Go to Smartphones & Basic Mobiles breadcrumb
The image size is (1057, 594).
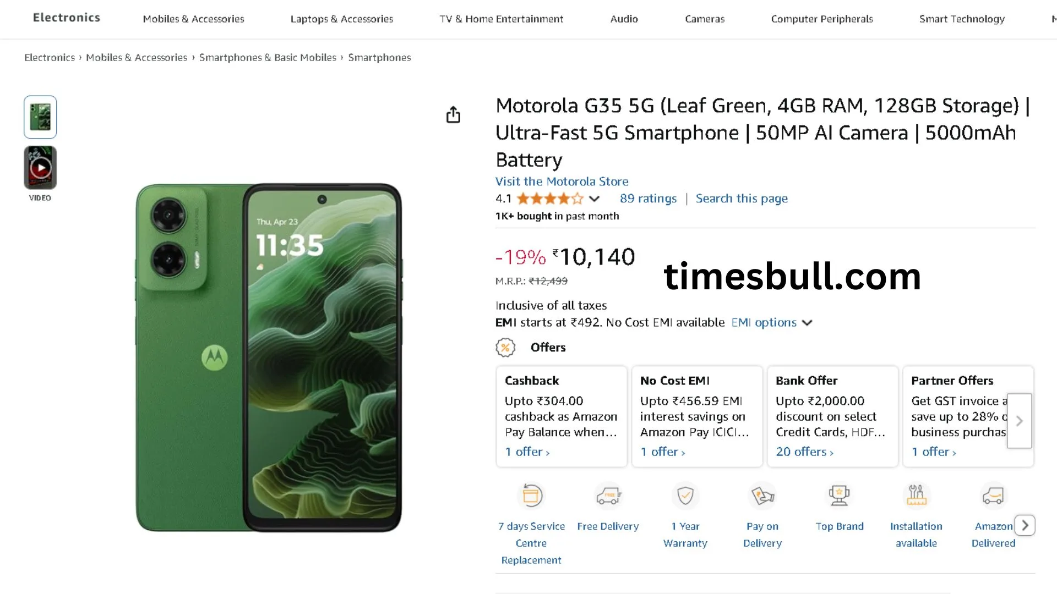(x=268, y=57)
